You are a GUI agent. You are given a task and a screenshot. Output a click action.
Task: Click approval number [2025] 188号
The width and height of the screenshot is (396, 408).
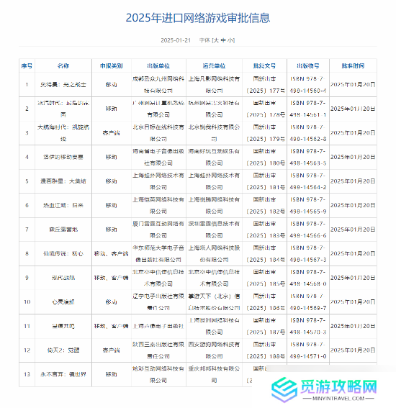click(266, 356)
